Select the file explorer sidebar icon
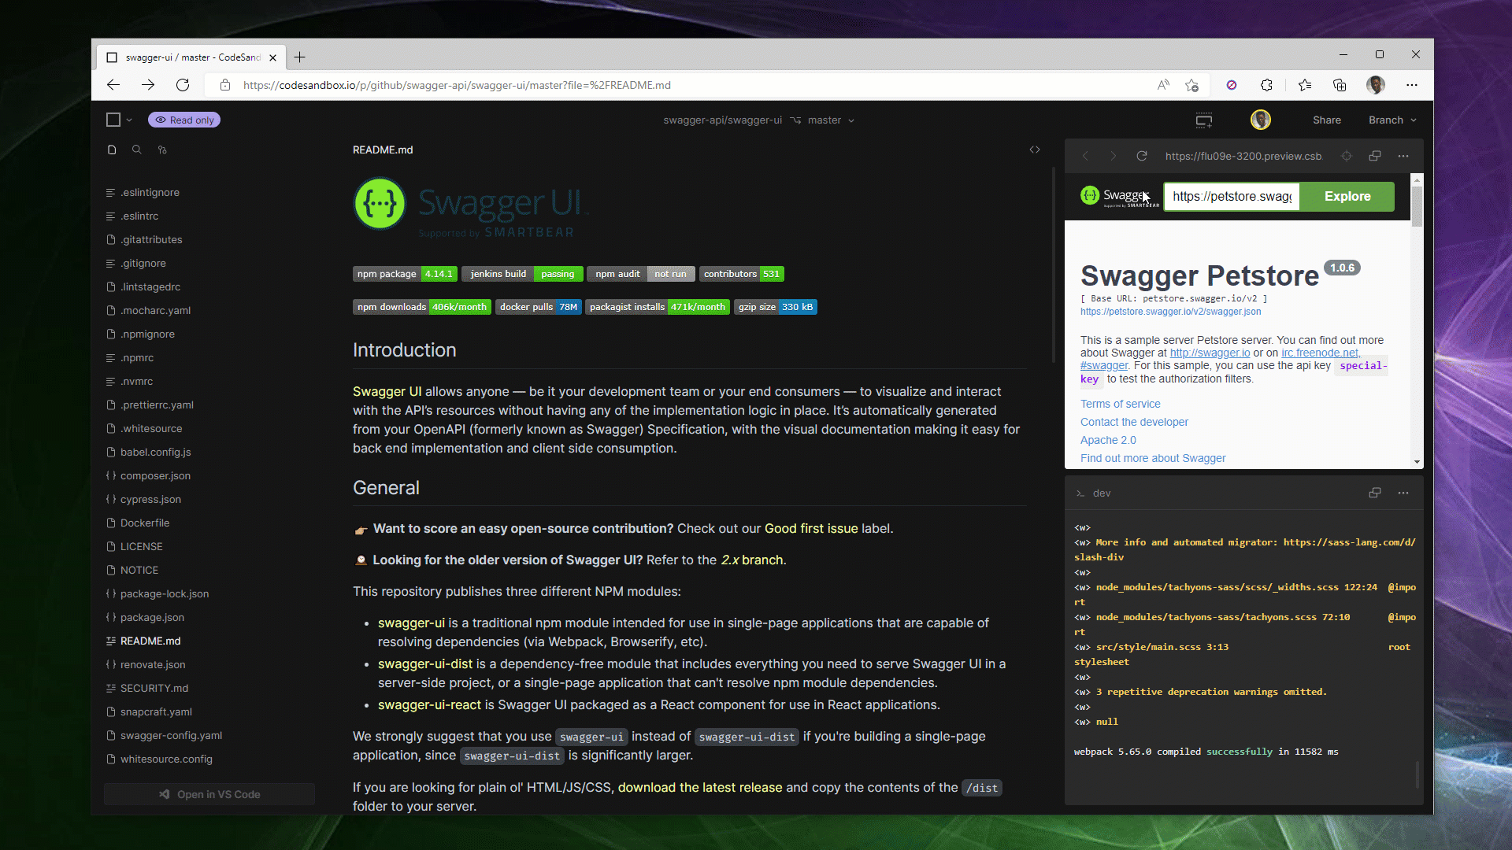The width and height of the screenshot is (1512, 850). pyautogui.click(x=112, y=150)
